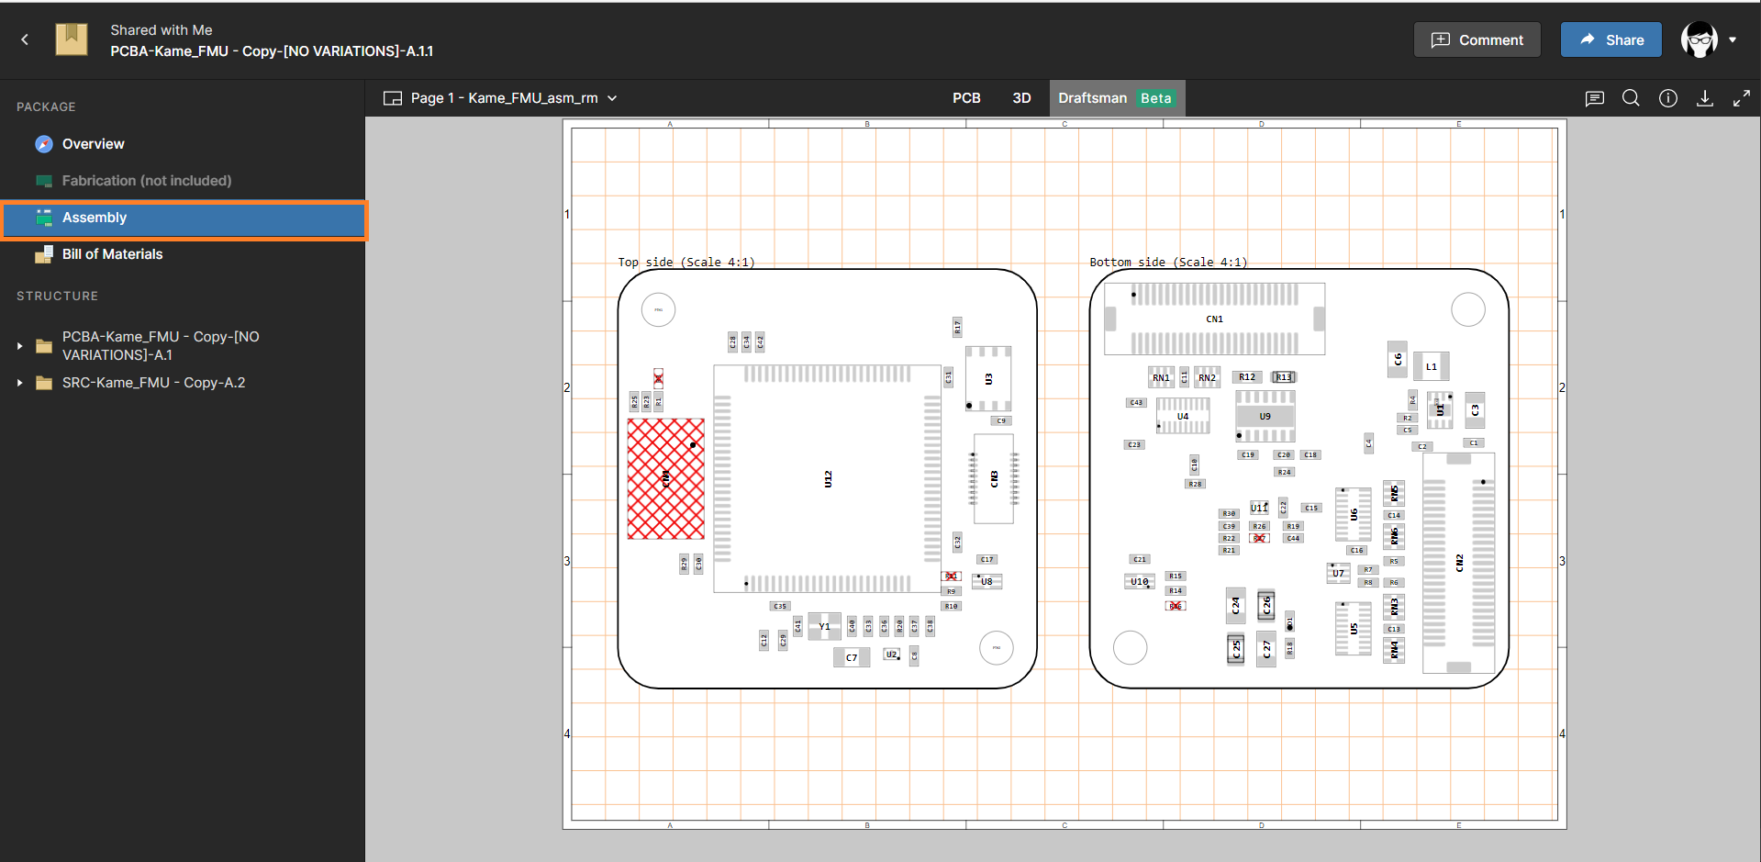1761x862 pixels.
Task: Click the bookmark icon next to Shared with Me
Action: 72,39
